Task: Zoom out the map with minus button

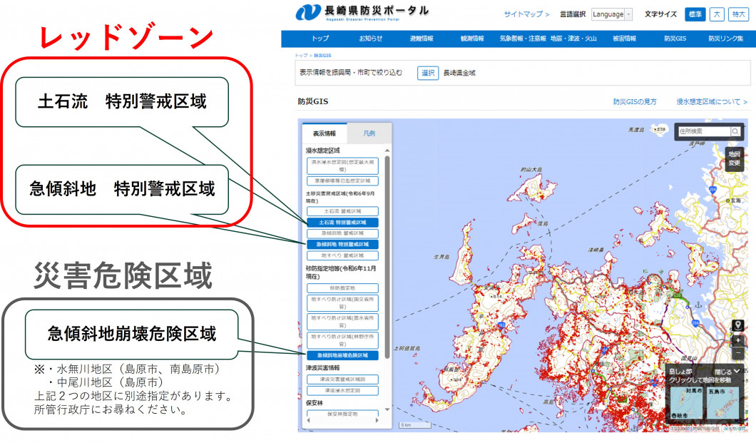Action: click(738, 353)
